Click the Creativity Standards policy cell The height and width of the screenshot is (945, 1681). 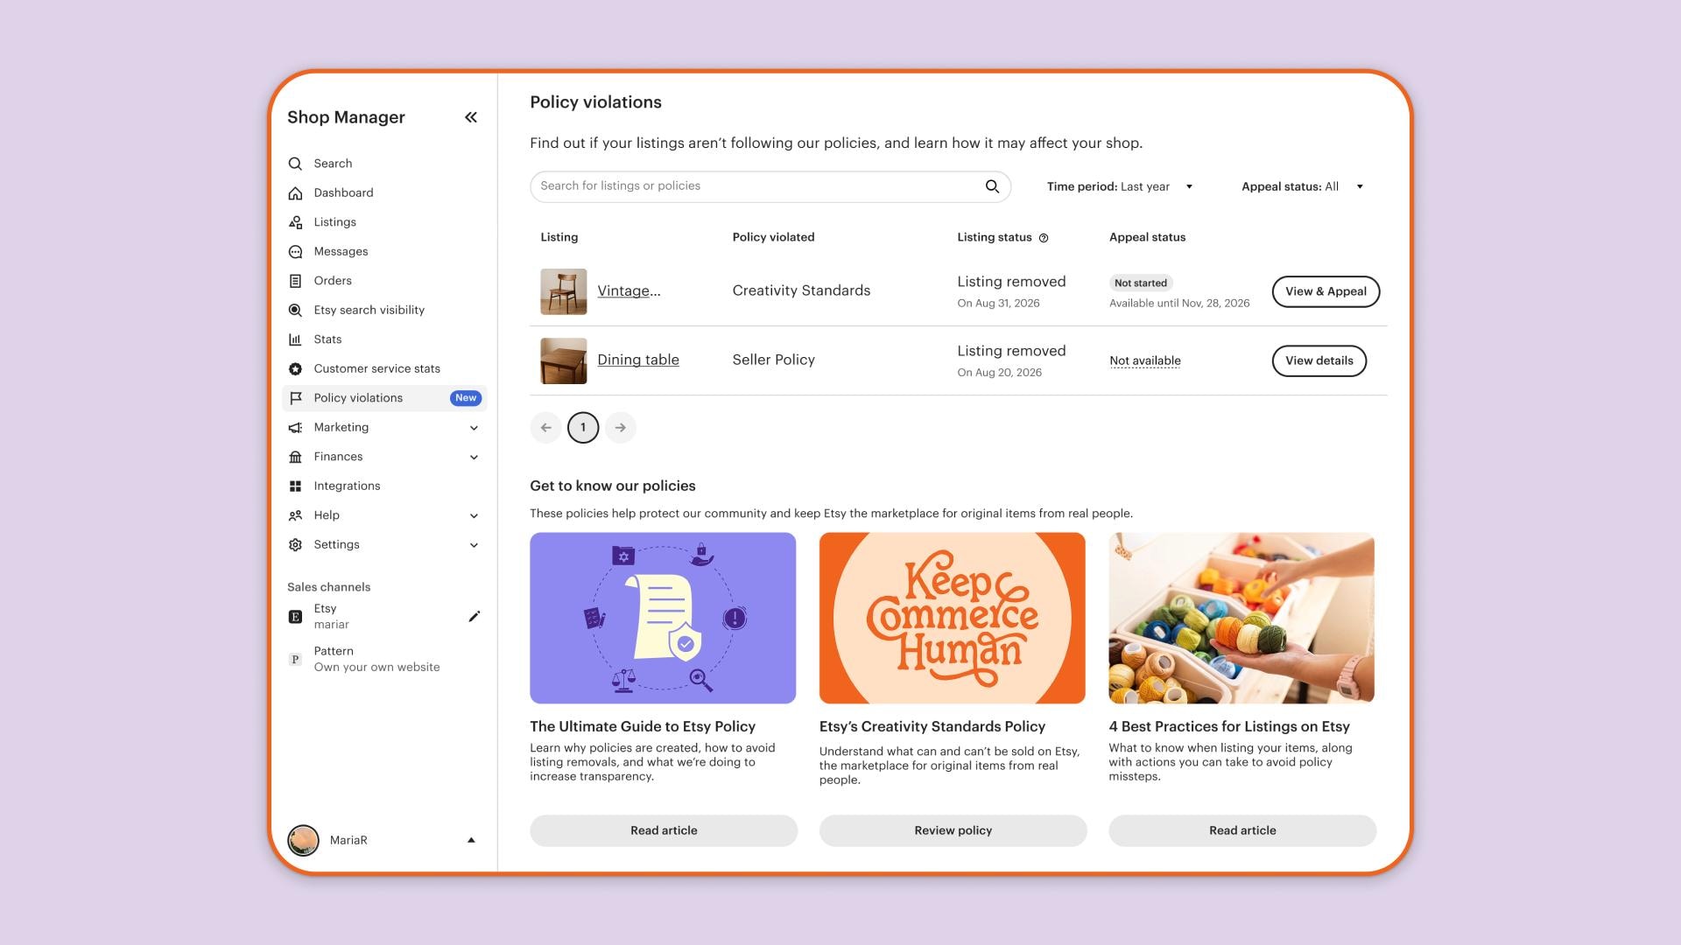coord(801,290)
